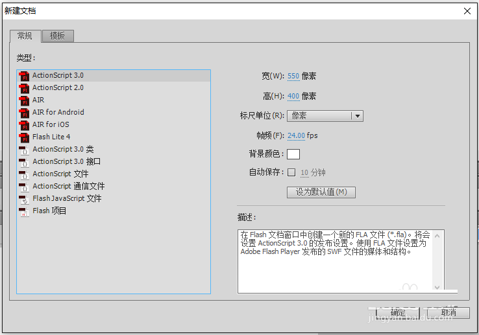Click the 标尺单位 dropdown arrow
479x335 pixels.
(x=358, y=116)
